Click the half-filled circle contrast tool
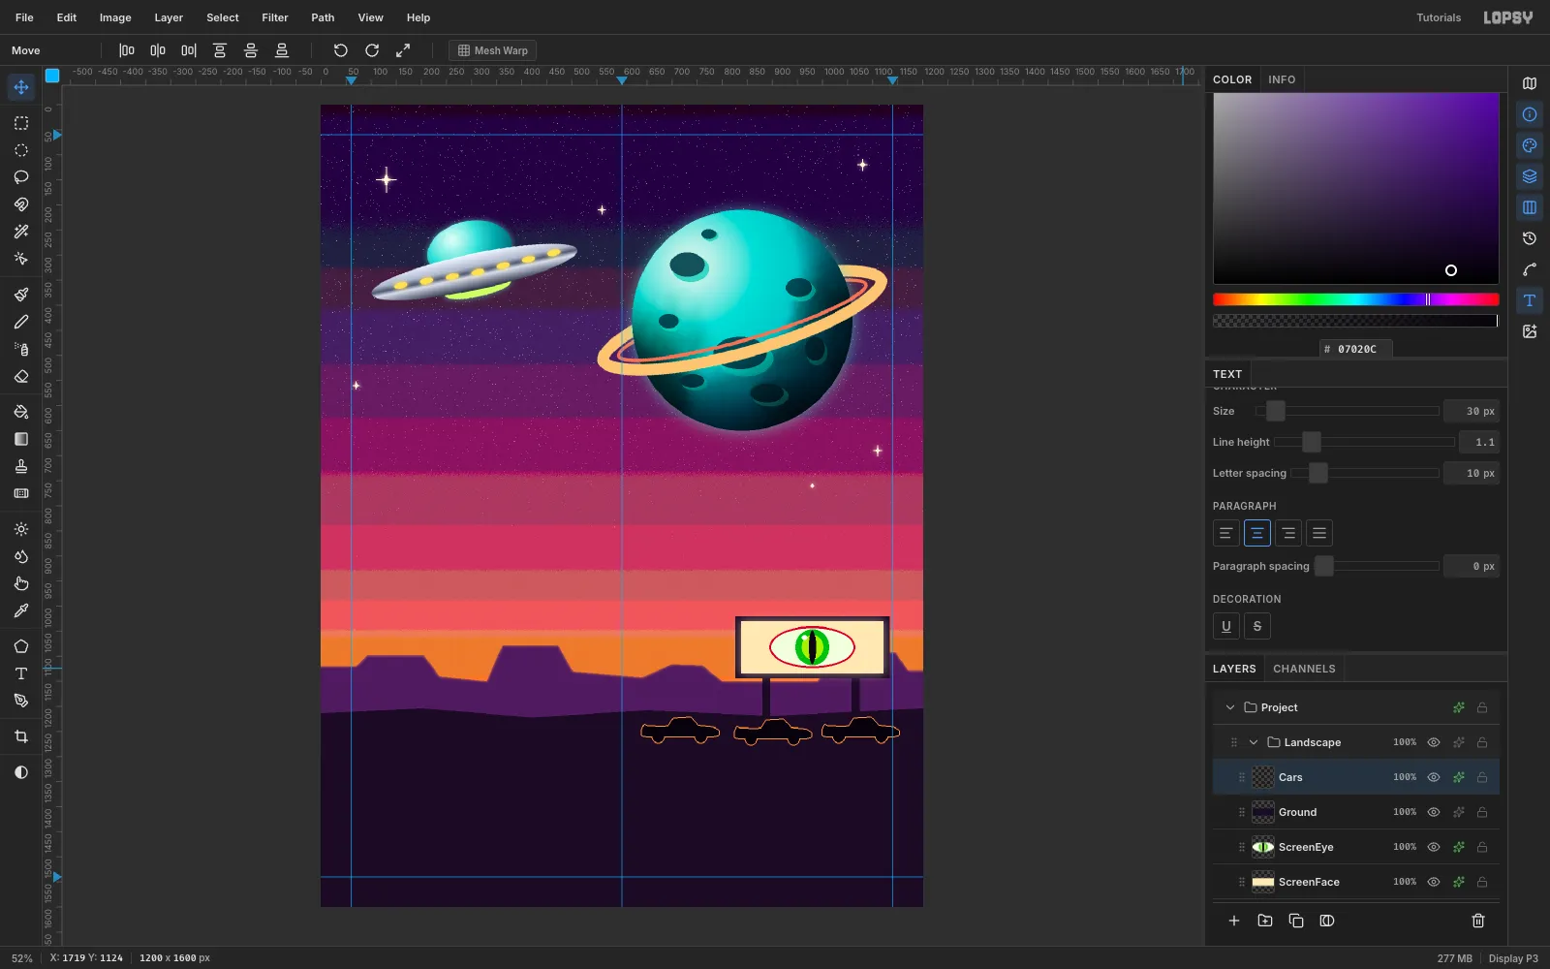 21,772
